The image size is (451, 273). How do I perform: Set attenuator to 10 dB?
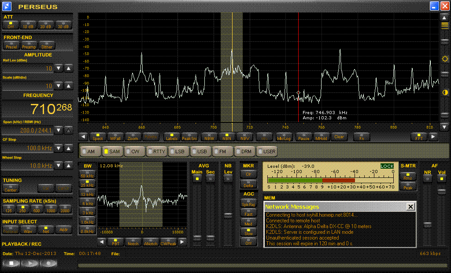point(28,25)
